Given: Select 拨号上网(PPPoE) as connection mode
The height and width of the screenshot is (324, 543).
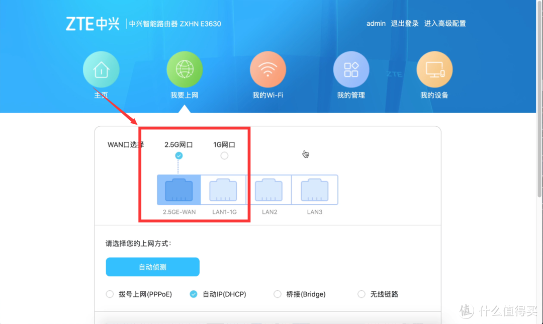Looking at the screenshot, I should (x=109, y=294).
